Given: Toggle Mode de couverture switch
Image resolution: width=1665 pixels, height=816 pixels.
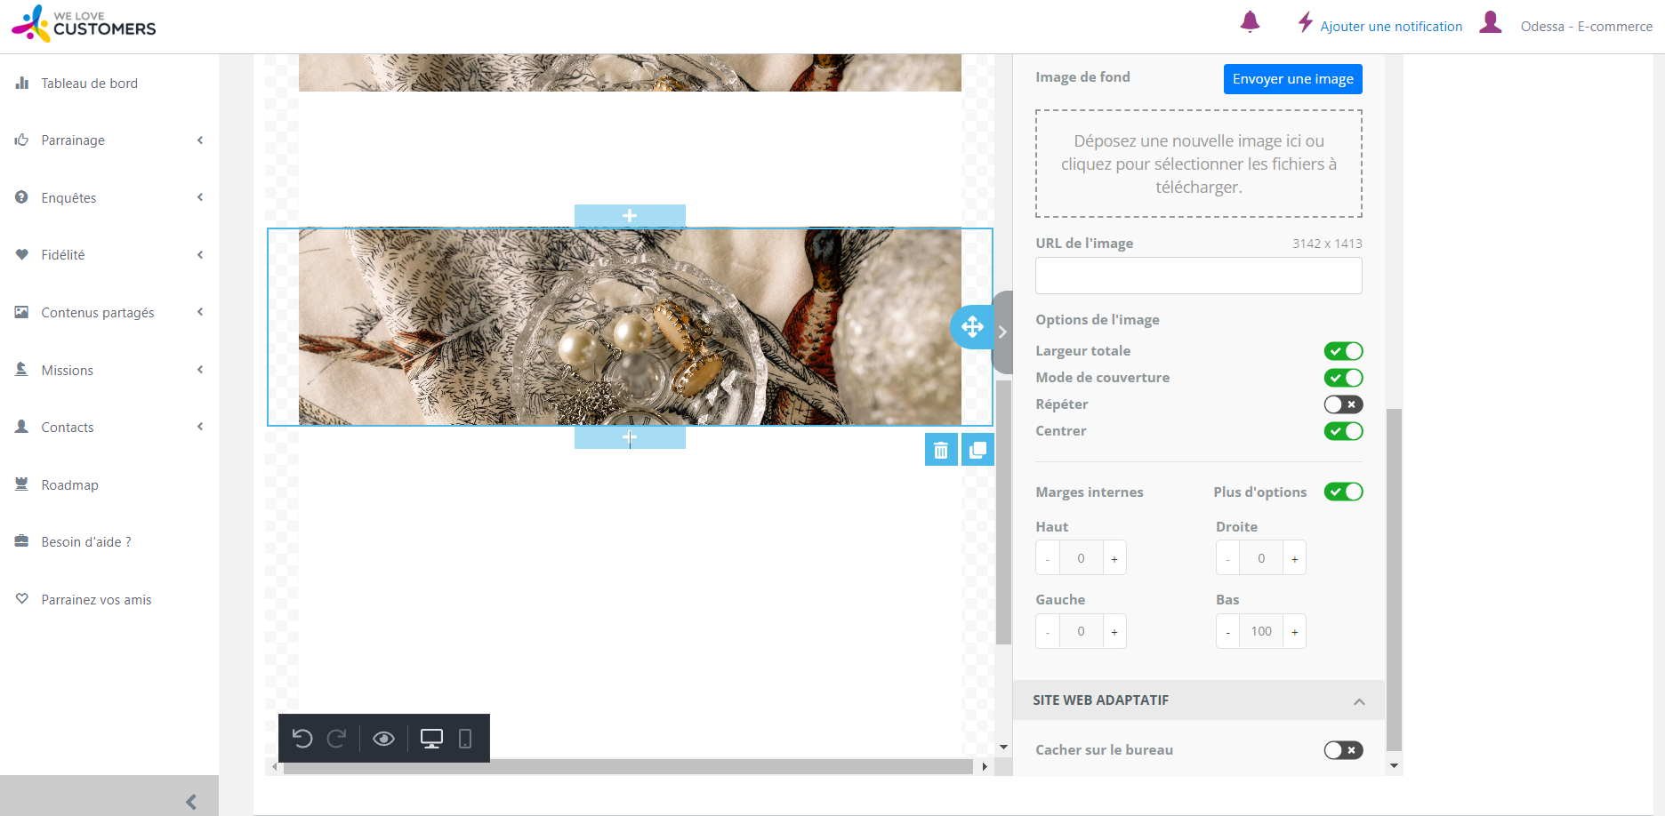Looking at the screenshot, I should pyautogui.click(x=1343, y=378).
